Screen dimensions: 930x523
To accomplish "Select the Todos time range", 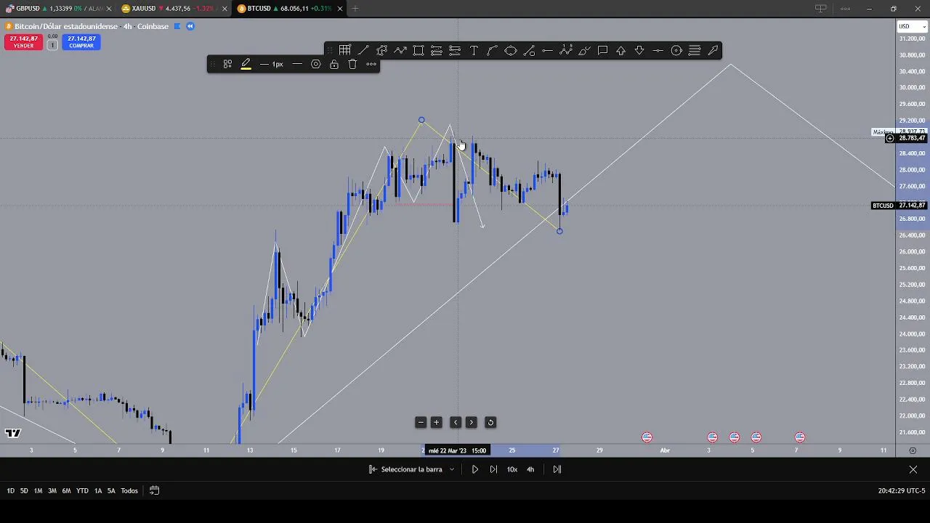I will click(129, 490).
